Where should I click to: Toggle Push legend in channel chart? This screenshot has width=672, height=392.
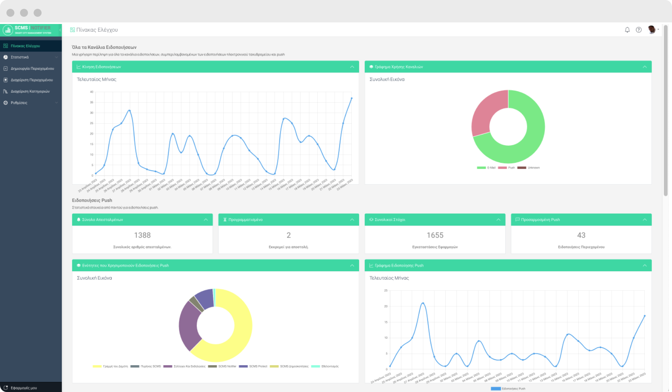[507, 168]
